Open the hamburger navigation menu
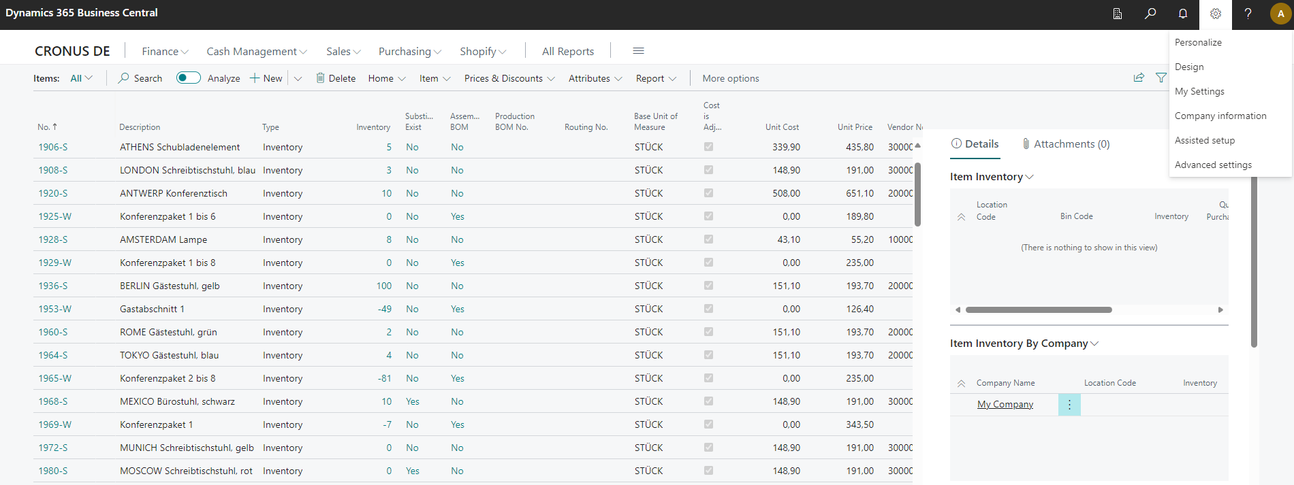 (638, 51)
